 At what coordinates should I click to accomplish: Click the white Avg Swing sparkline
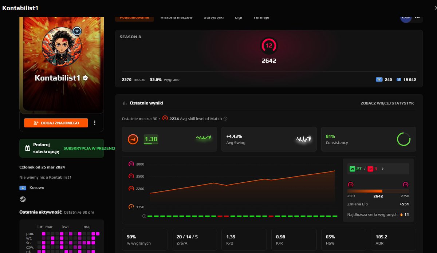pos(303,139)
